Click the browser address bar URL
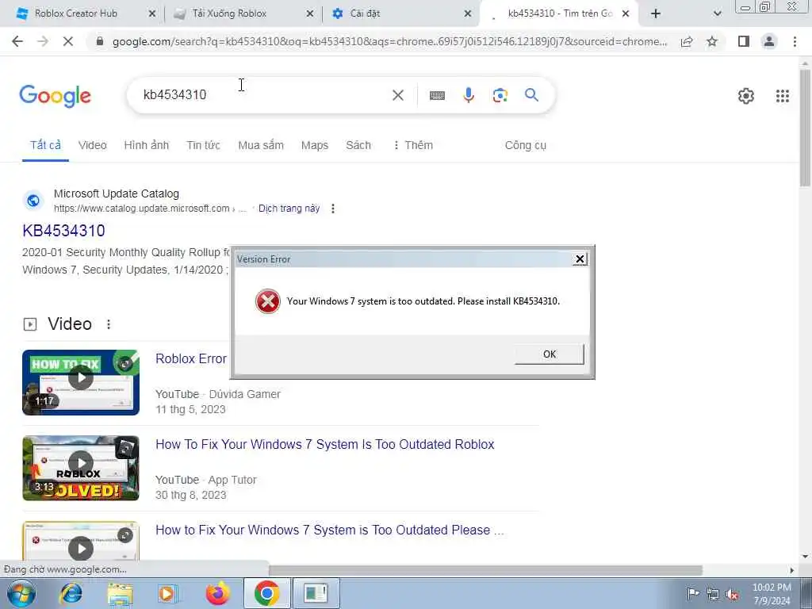Image resolution: width=812 pixels, height=609 pixels. 389,41
